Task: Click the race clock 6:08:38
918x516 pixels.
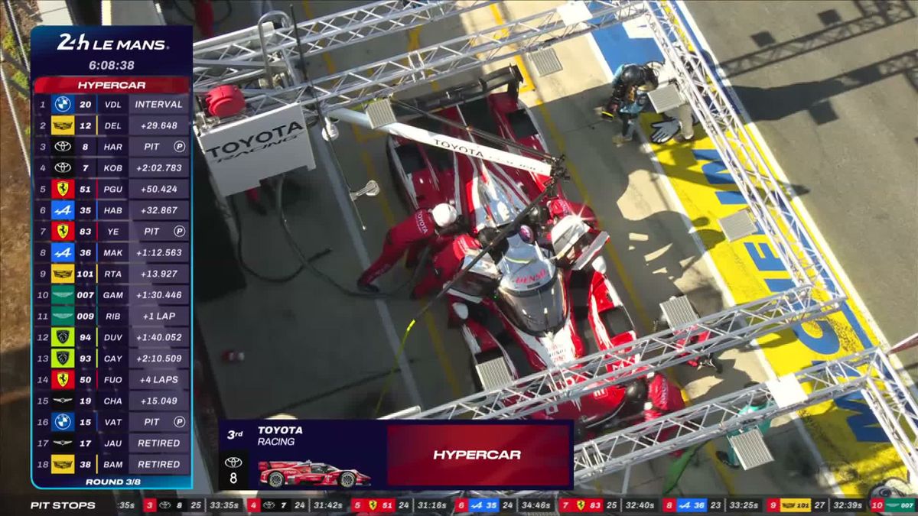Action: [x=112, y=66]
